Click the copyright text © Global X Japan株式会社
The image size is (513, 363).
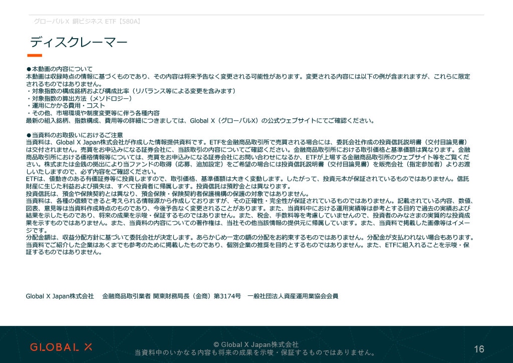[x=256, y=344]
